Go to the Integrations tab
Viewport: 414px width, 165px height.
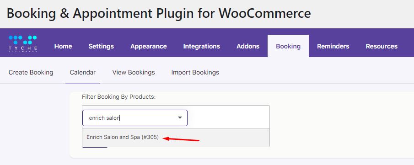point(202,46)
